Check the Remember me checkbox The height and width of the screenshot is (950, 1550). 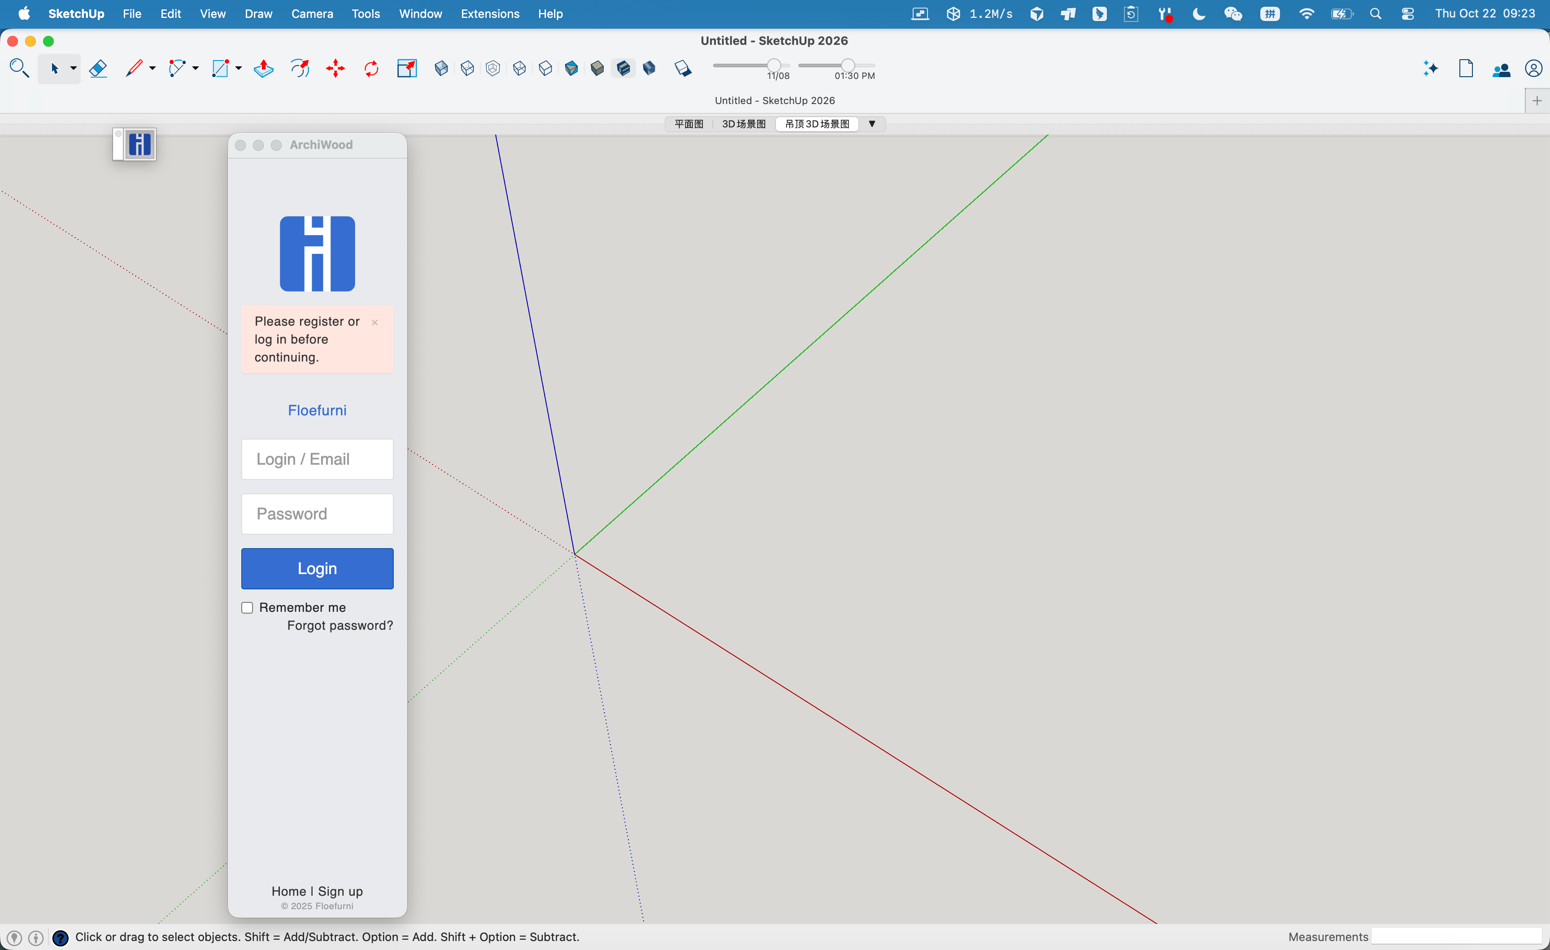point(247,608)
